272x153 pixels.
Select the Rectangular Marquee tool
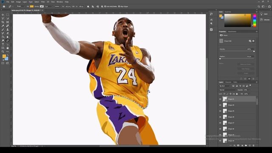point(8,15)
